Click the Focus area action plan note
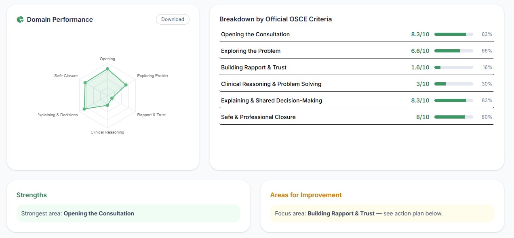 pyautogui.click(x=382, y=213)
